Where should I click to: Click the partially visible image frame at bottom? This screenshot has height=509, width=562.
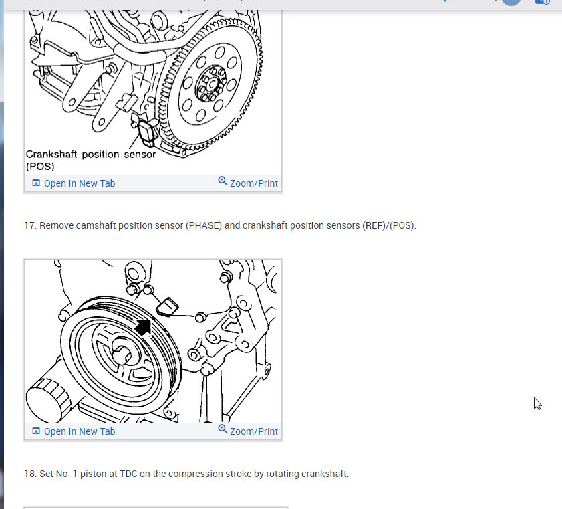(x=156, y=508)
